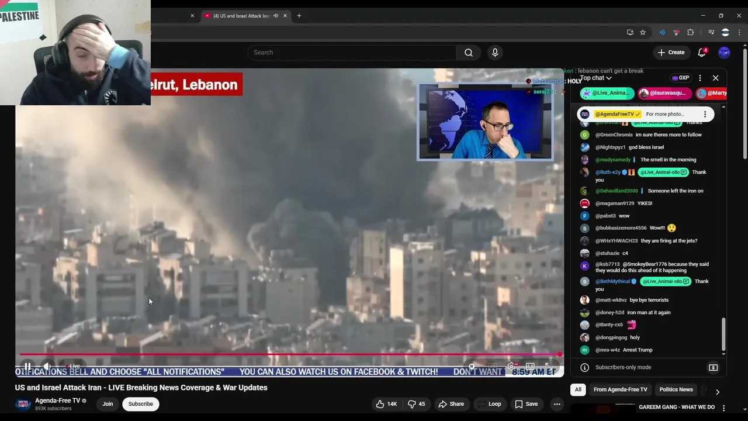Open live chat options three-dot menu
This screenshot has width=748, height=421.
[699, 78]
